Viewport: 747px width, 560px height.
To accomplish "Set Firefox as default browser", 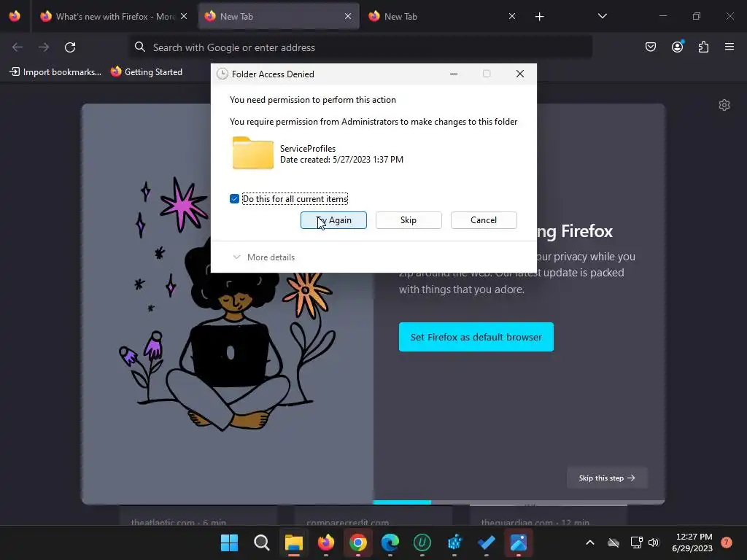I will (476, 337).
